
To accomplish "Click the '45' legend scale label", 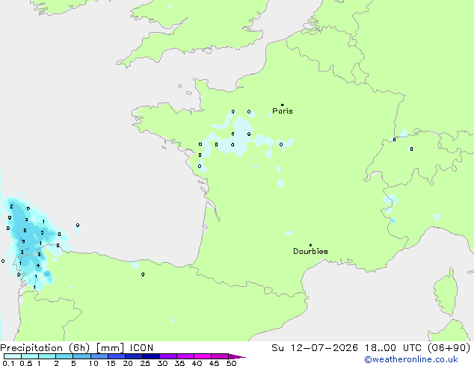I will pos(214,363).
